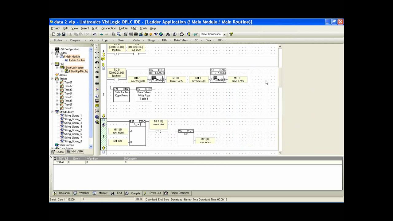Screen dimensions: 393x221
Task: Click the Download to PLC icon
Action: point(188,34)
